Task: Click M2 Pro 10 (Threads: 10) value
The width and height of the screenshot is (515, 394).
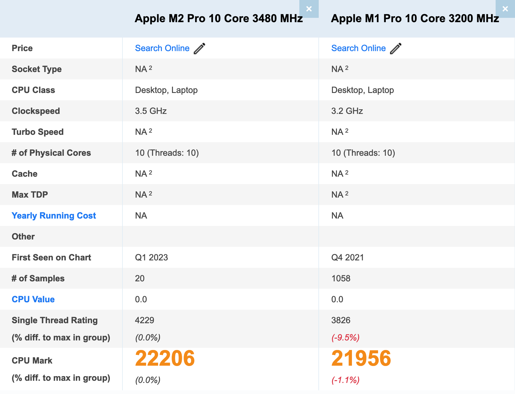Action: tap(167, 153)
